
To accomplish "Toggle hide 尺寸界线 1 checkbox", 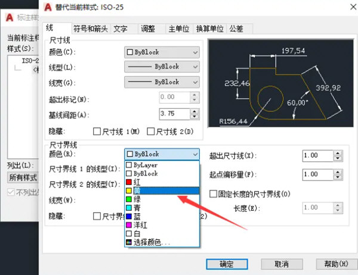I will (x=97, y=216).
